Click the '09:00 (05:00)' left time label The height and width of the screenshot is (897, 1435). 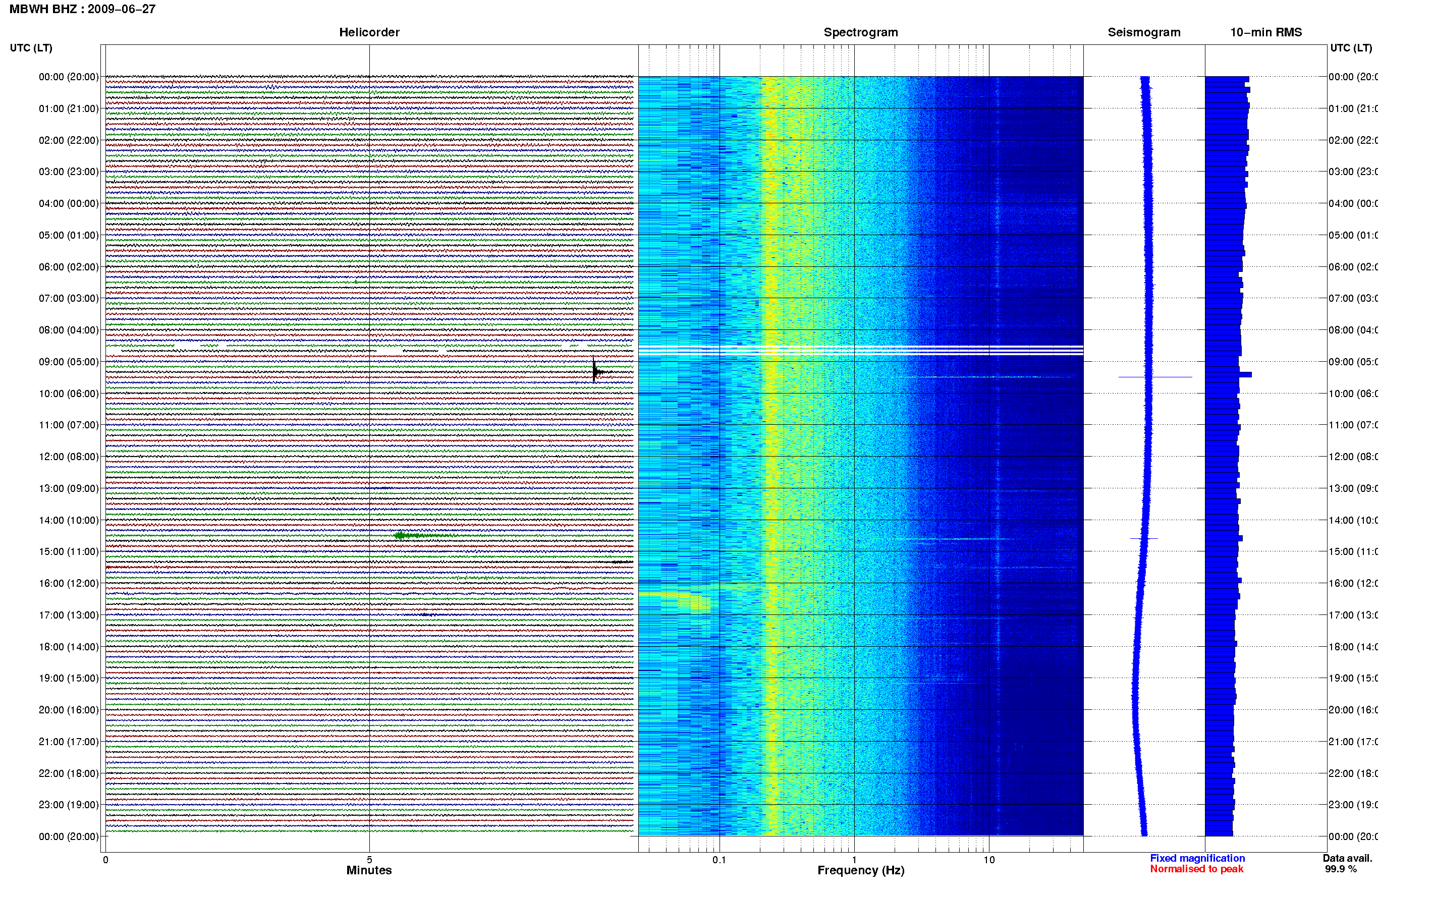pyautogui.click(x=69, y=362)
